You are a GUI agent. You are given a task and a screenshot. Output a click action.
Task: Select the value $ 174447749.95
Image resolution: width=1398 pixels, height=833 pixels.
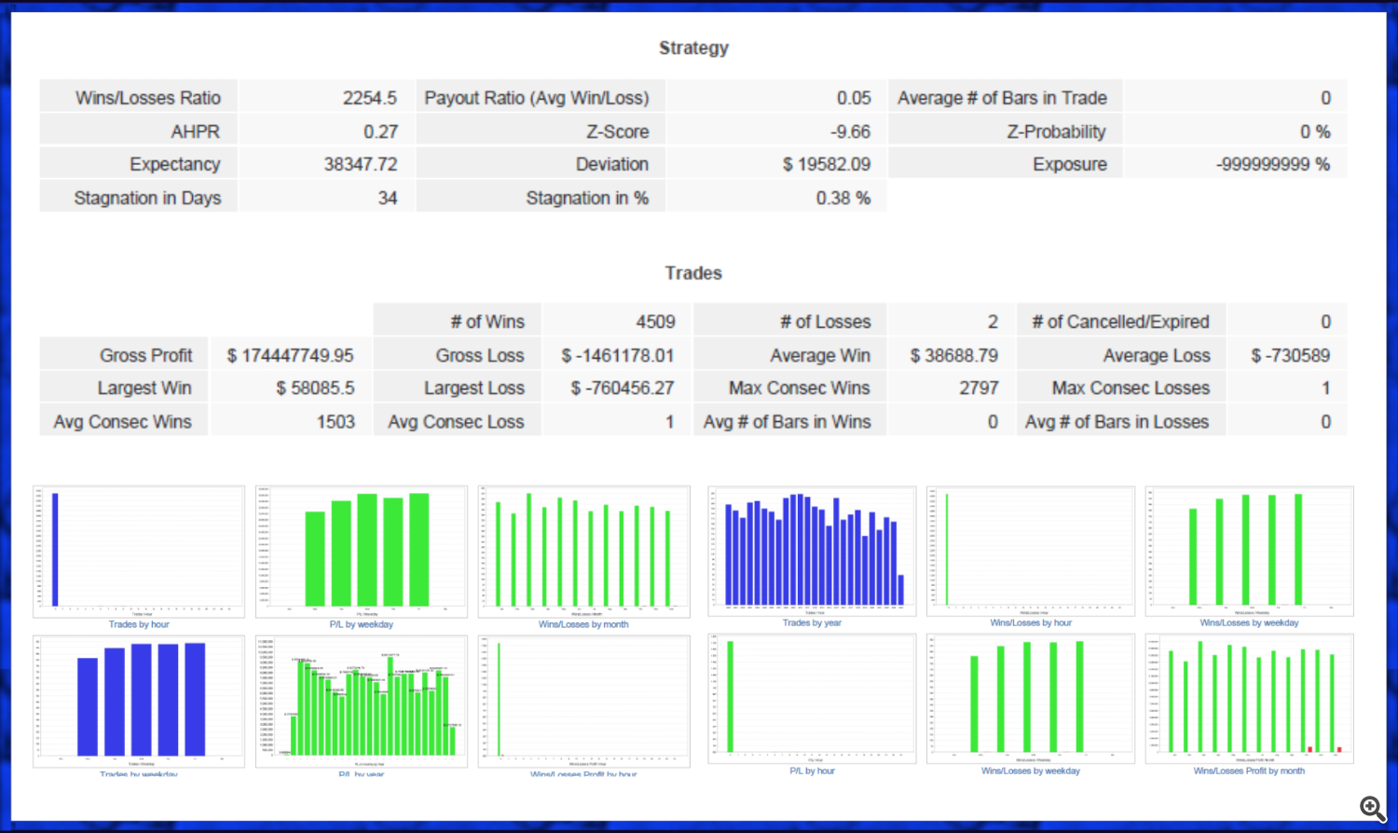click(x=290, y=355)
